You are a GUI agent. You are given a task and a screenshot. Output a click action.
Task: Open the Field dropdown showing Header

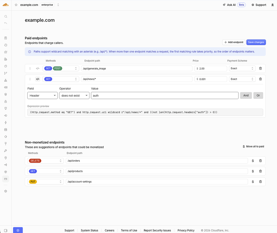point(42,95)
